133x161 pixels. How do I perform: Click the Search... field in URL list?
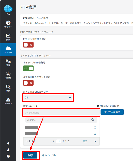point(61,120)
